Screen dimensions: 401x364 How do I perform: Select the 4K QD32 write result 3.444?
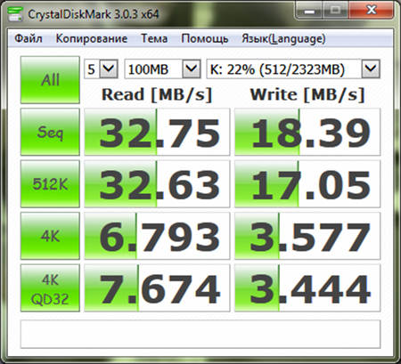[307, 288]
